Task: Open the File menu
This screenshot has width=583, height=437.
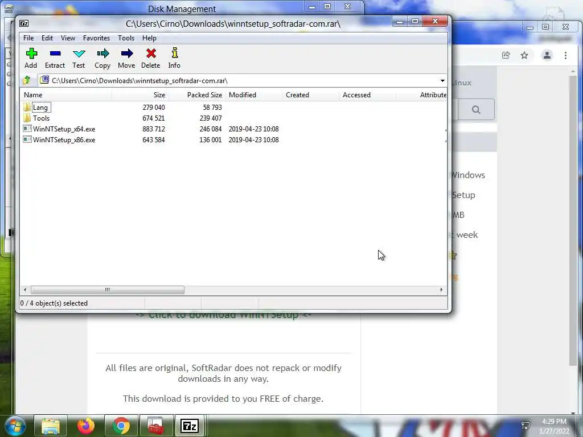Action: pos(28,38)
